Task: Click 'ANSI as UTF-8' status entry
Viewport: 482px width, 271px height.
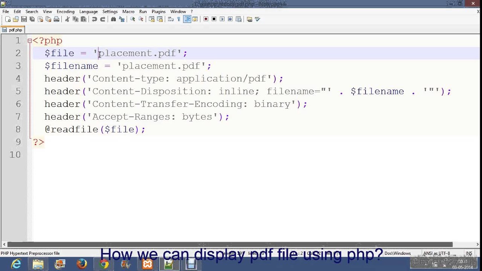Action: pyautogui.click(x=436, y=253)
